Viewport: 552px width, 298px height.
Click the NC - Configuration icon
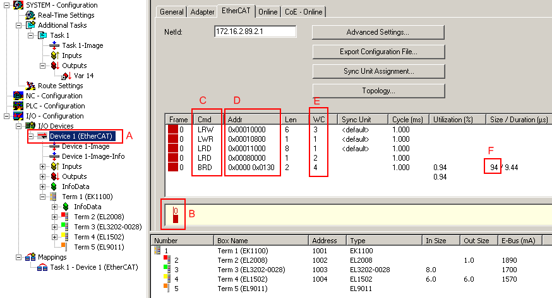[x=18, y=96]
